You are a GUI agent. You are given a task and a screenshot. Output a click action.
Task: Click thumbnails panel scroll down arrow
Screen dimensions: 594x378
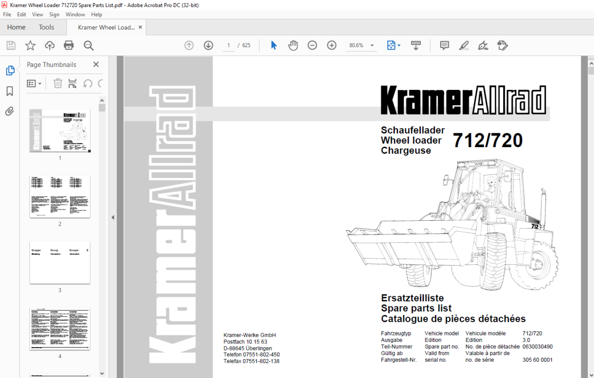pyautogui.click(x=102, y=373)
